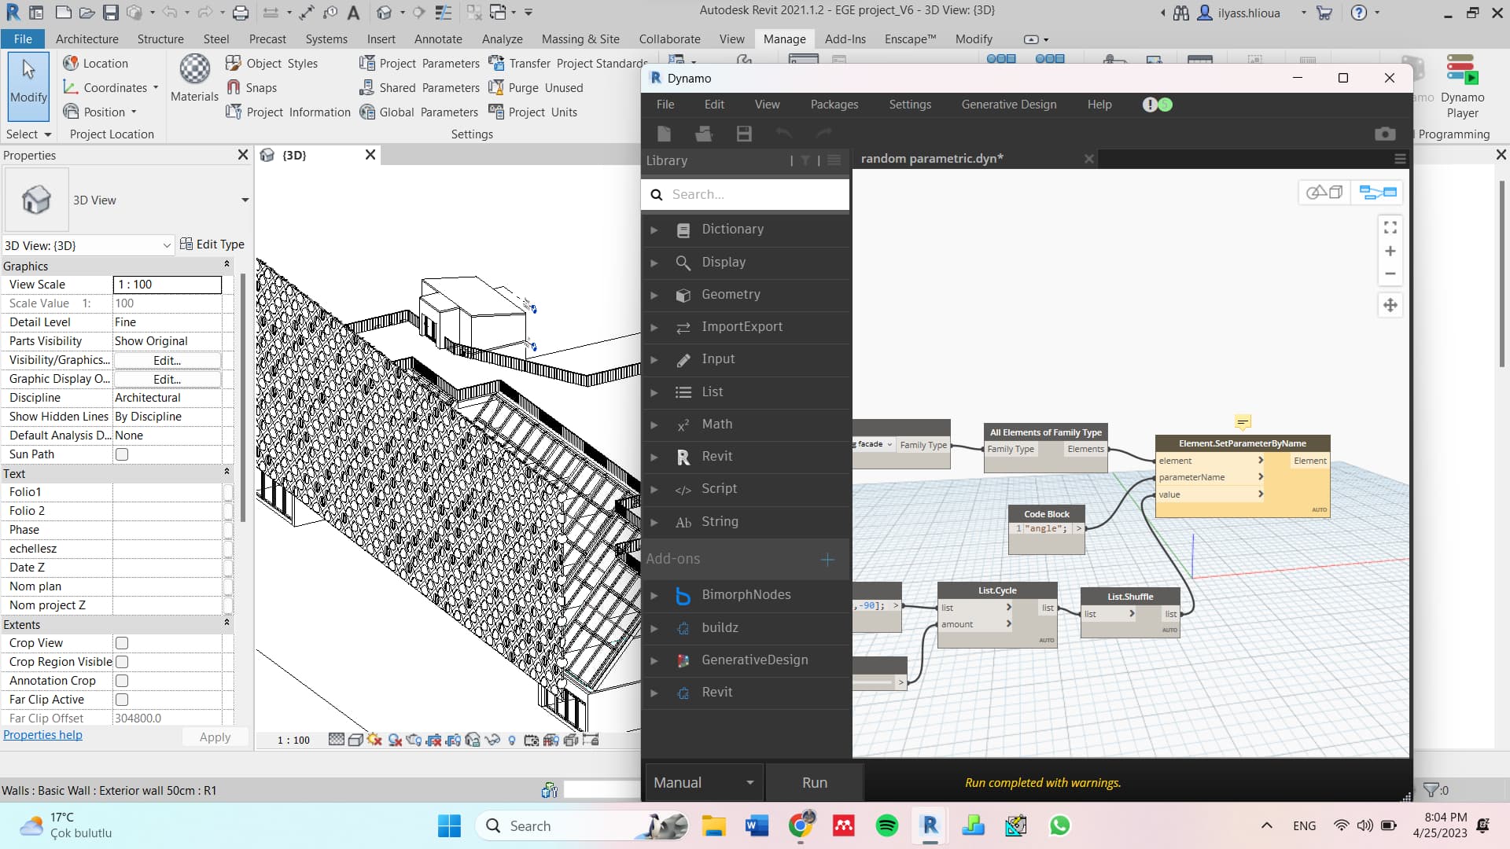Zoom out on the Dynamo canvas
Image resolution: width=1510 pixels, height=849 pixels.
pyautogui.click(x=1390, y=274)
